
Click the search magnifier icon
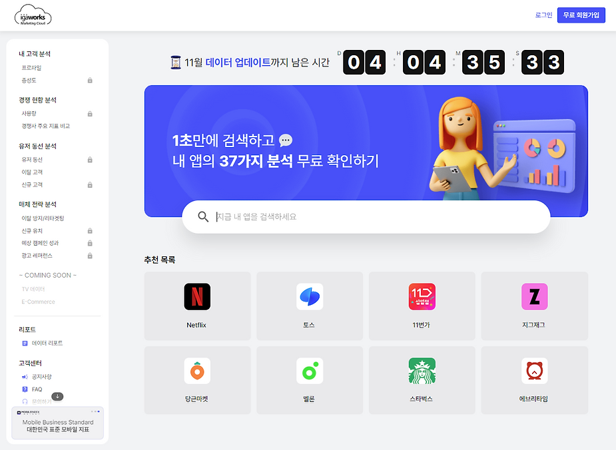click(x=203, y=217)
